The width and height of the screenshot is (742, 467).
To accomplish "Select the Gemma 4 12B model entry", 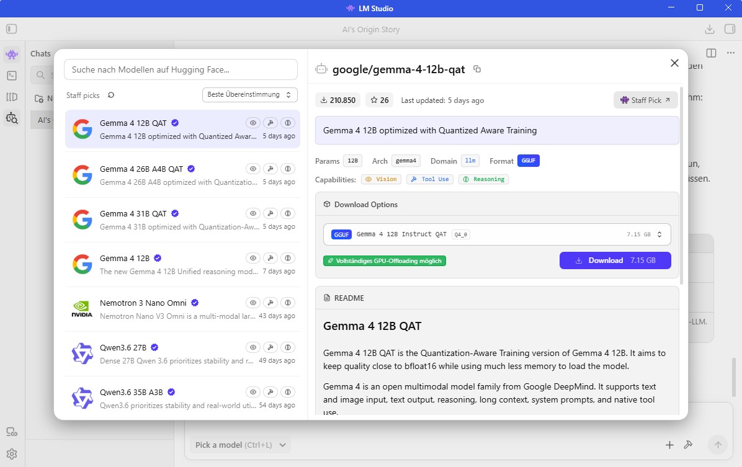I will [182, 264].
